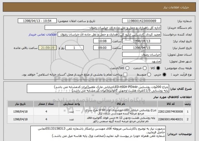Toggle the Islamic treasury payment checkbox
The height and width of the screenshot is (141, 199).
(125, 74)
